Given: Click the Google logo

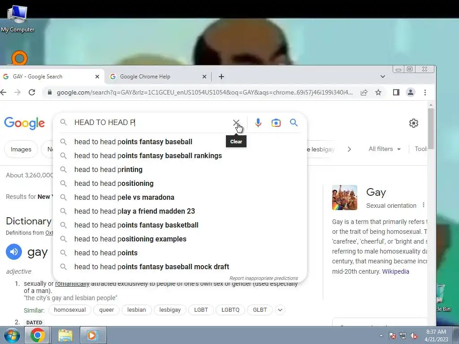Looking at the screenshot, I should click(x=24, y=123).
